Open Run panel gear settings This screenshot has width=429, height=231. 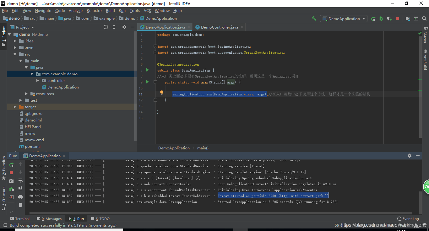(x=410, y=156)
